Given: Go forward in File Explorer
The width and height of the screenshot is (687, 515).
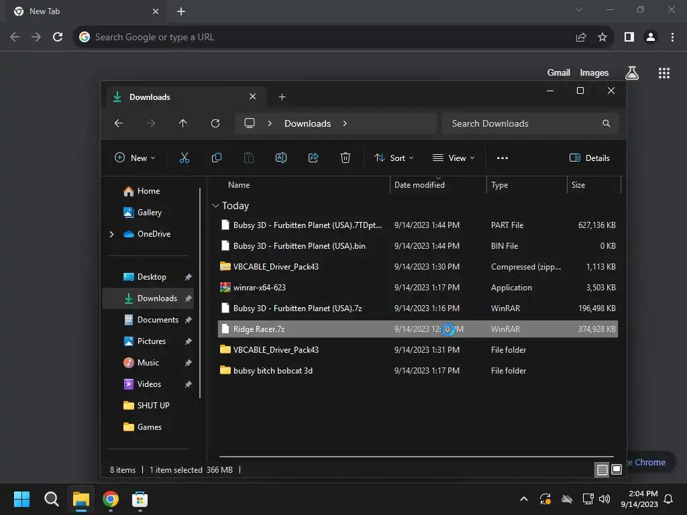Looking at the screenshot, I should coord(151,123).
